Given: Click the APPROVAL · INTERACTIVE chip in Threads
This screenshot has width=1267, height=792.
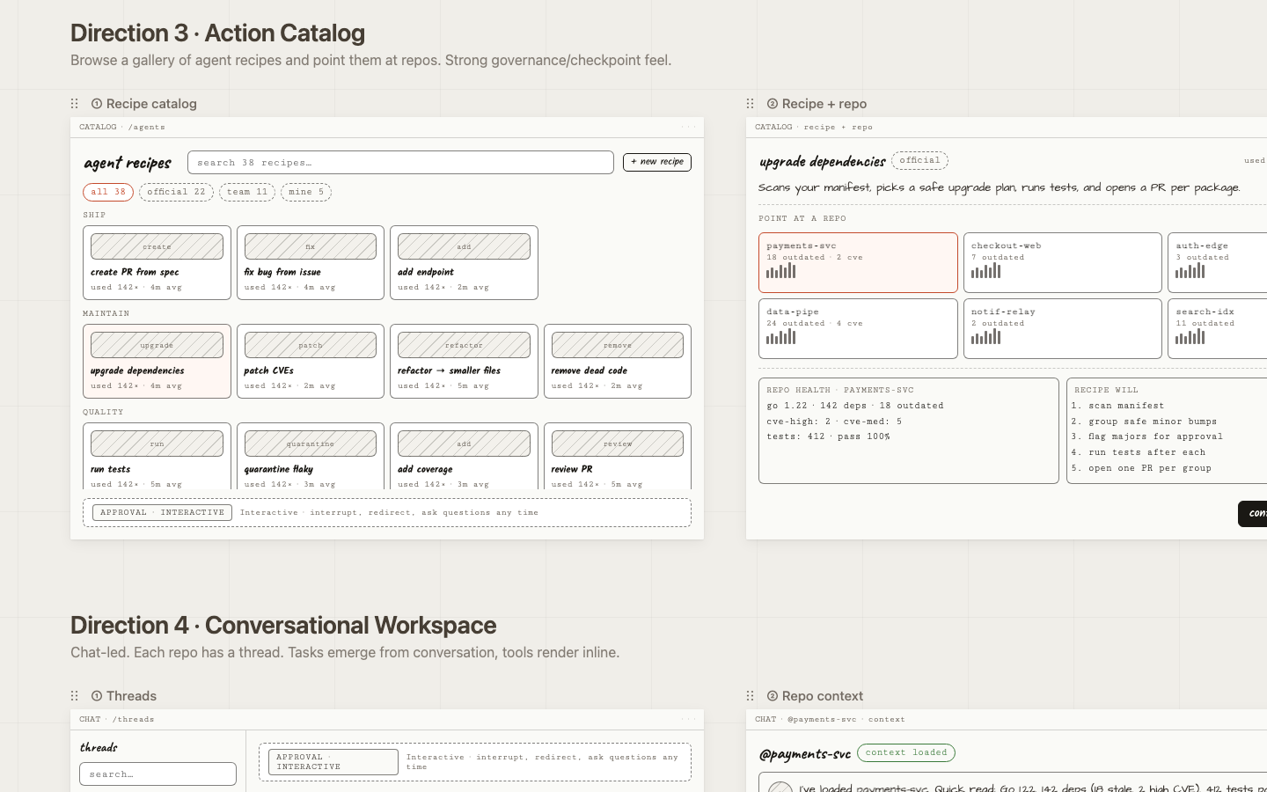Looking at the screenshot, I should tap(333, 762).
